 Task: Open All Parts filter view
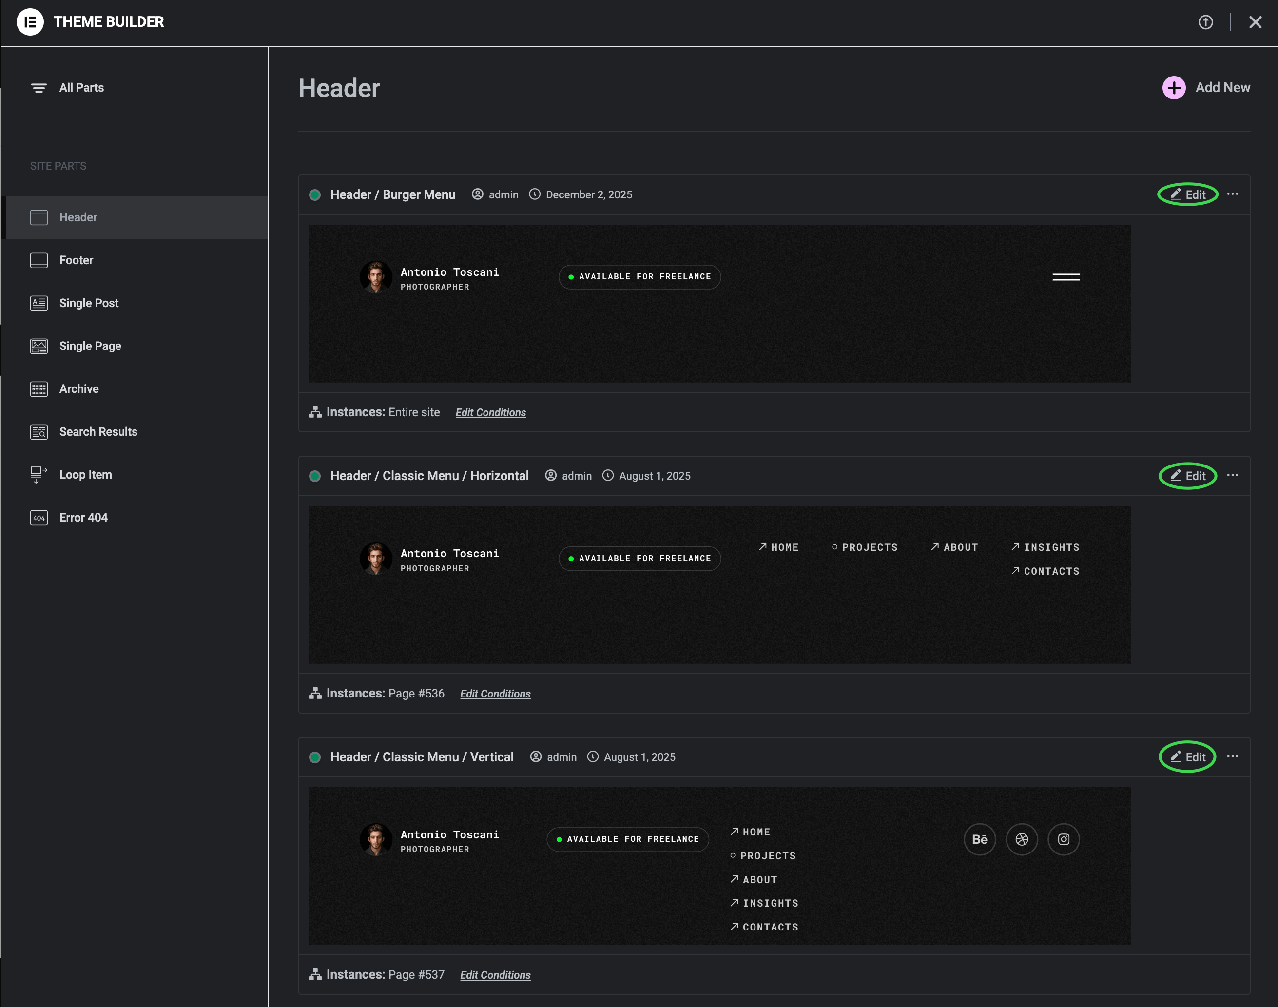81,88
